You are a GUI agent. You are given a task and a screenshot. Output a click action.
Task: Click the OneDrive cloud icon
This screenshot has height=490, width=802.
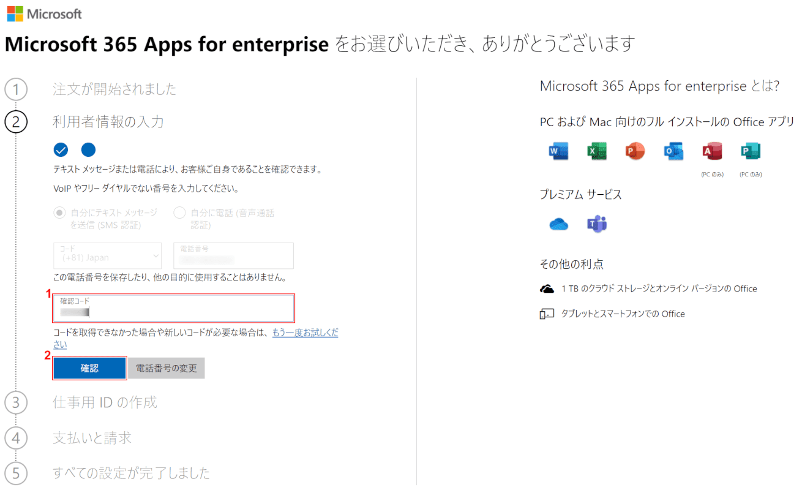[x=559, y=224]
